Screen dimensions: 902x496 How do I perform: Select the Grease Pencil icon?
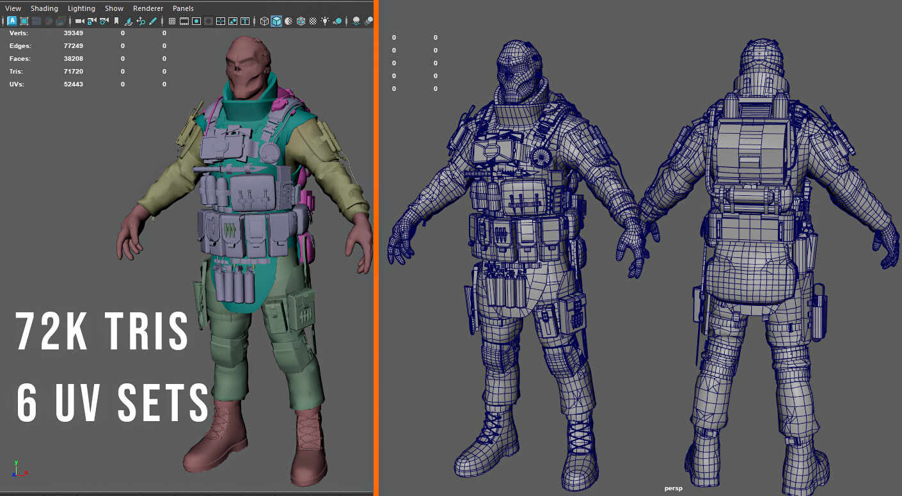point(153,21)
